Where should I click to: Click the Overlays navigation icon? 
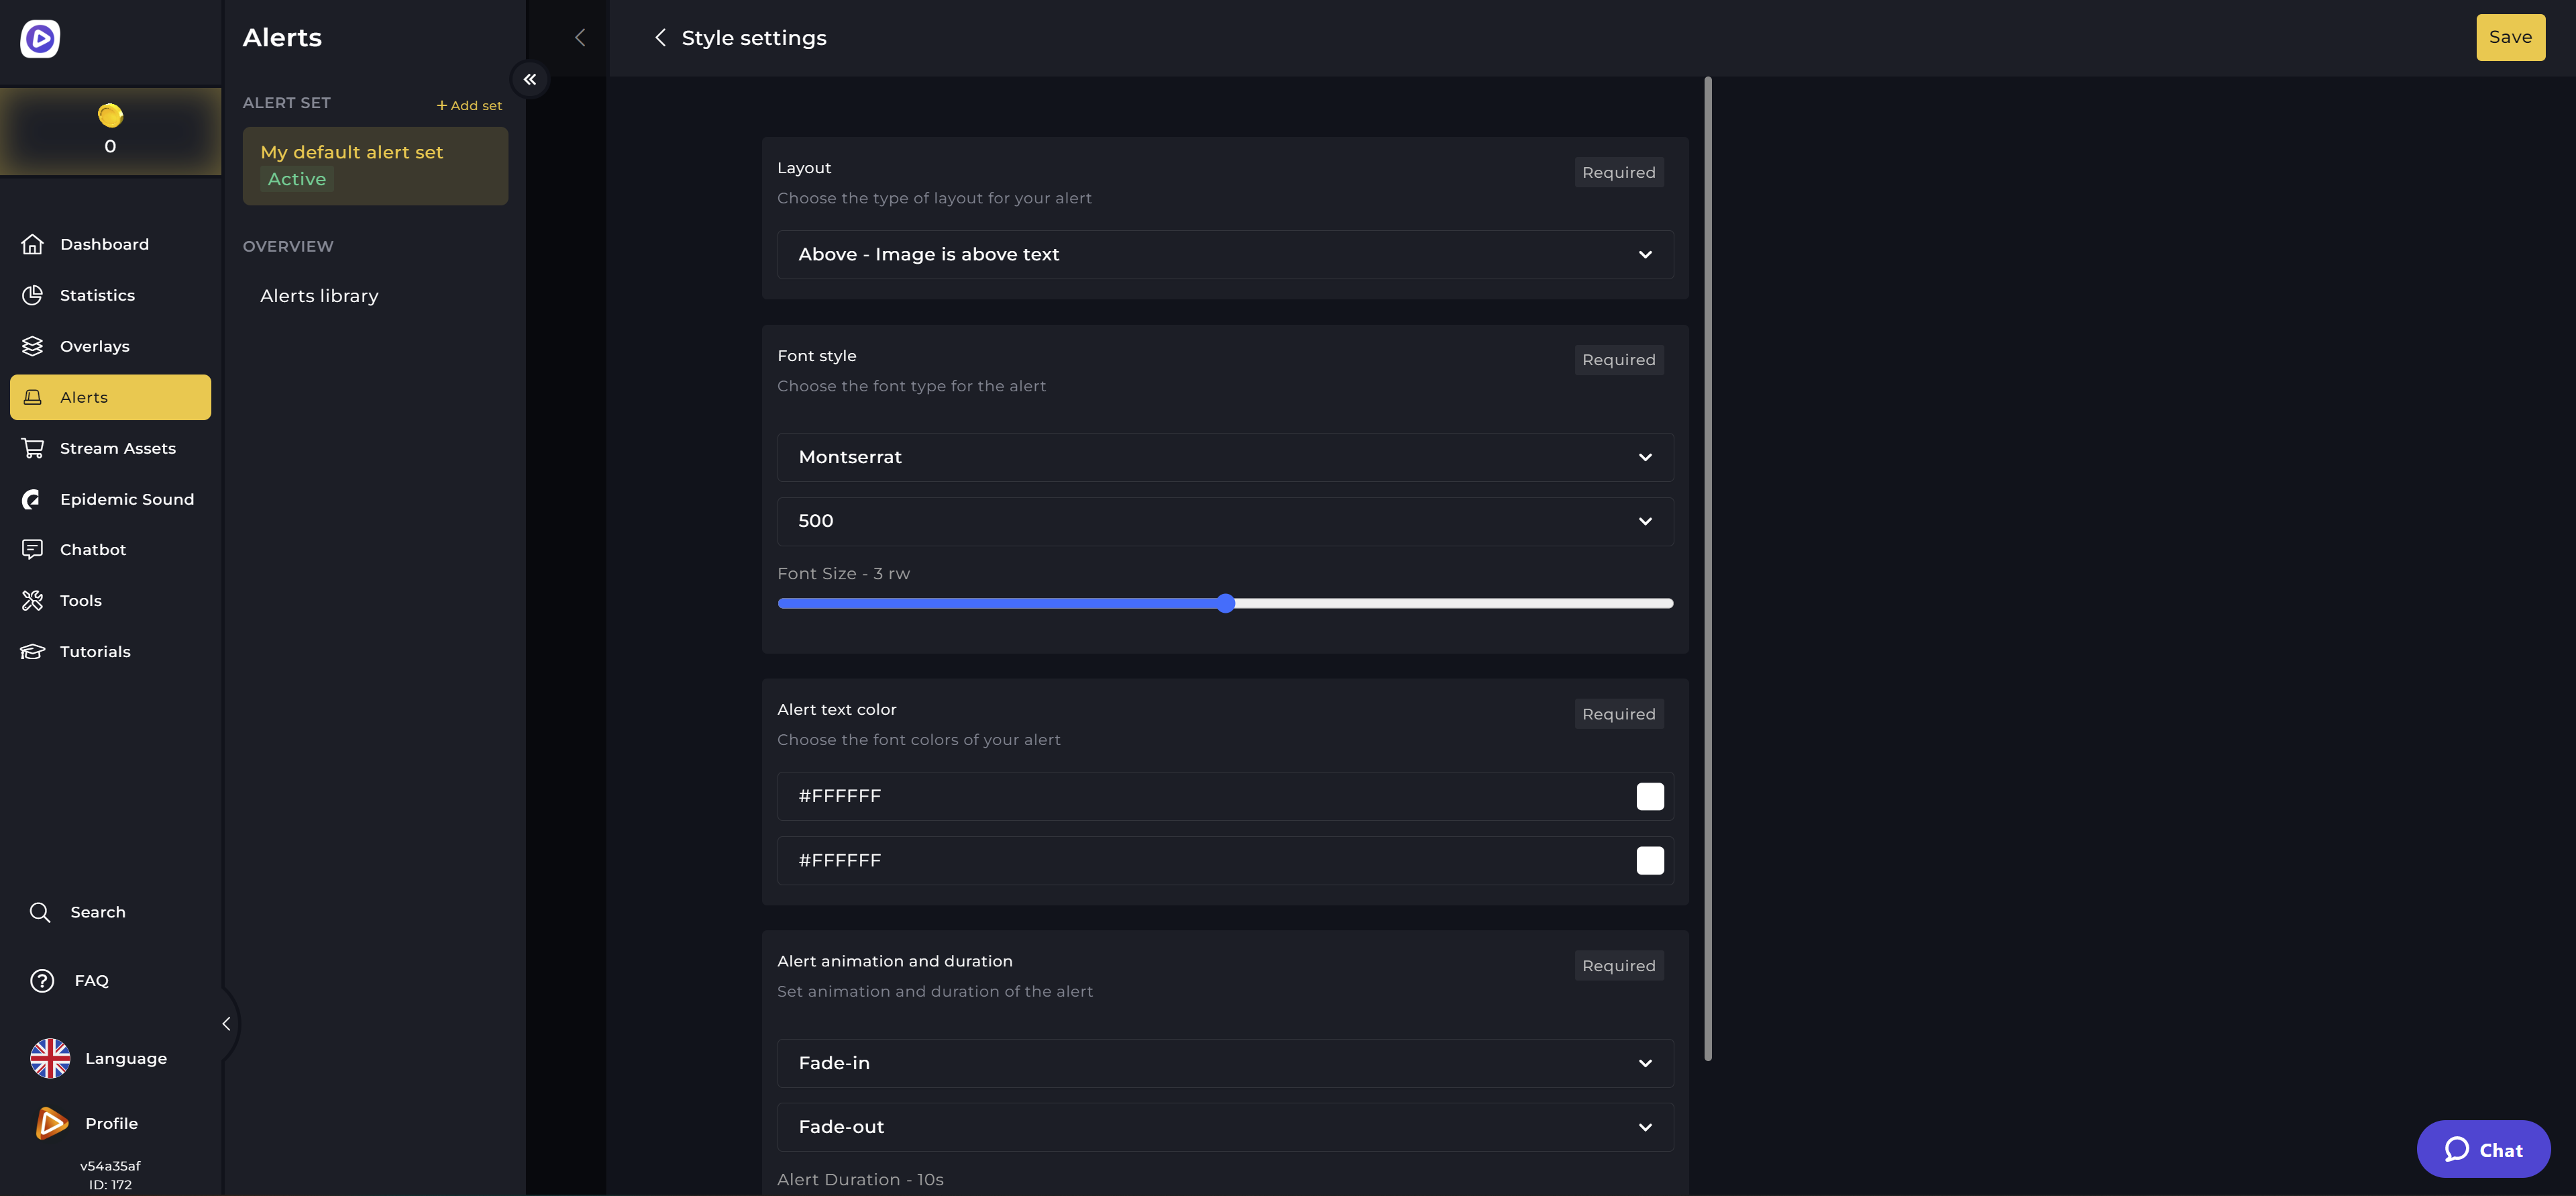coord(30,346)
